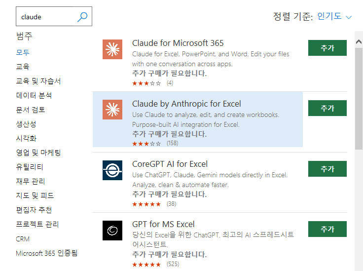
Task: Select the 프로젝트 관리 category
Action: pyautogui.click(x=37, y=225)
